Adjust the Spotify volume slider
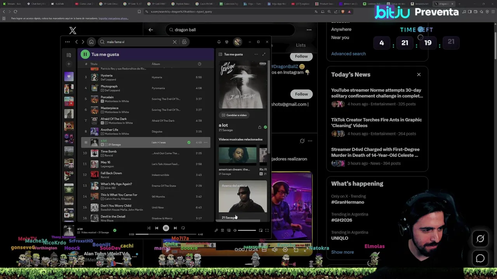This screenshot has height=279, width=497. coord(247,231)
